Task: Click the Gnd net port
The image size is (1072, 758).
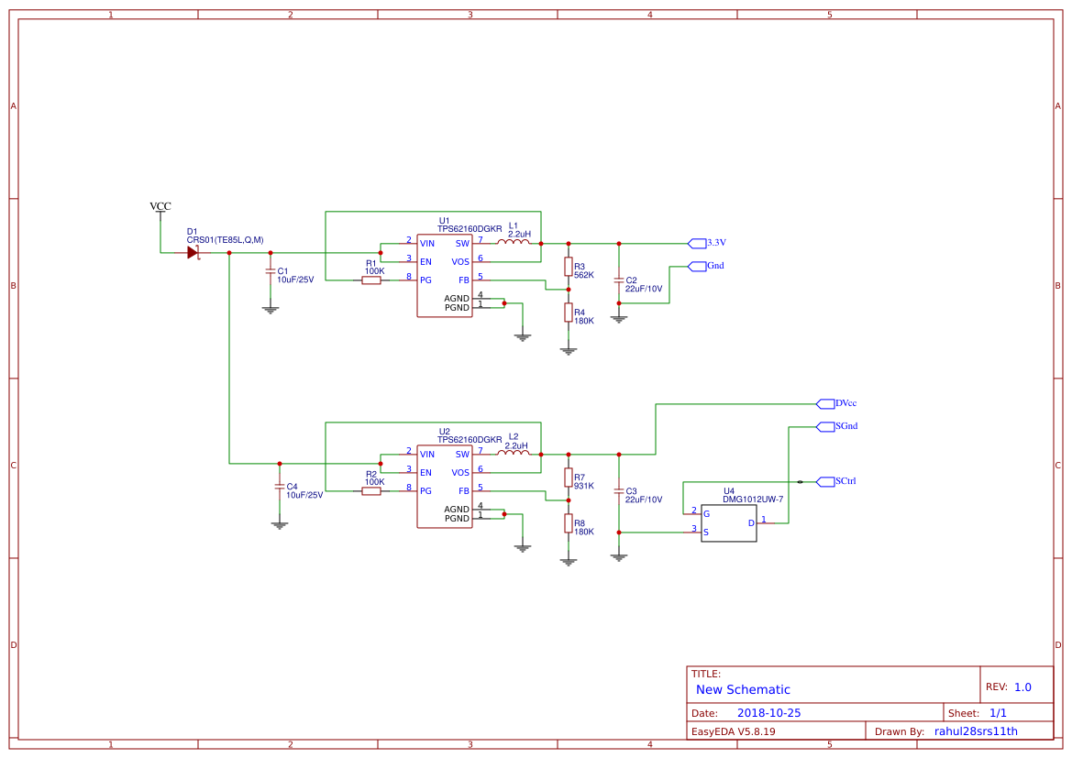Action: click(x=697, y=266)
